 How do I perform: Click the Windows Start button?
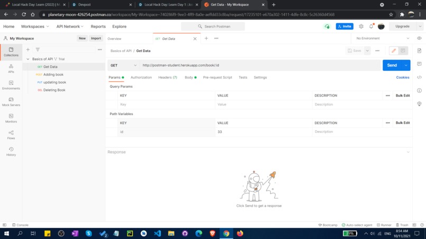point(6,233)
